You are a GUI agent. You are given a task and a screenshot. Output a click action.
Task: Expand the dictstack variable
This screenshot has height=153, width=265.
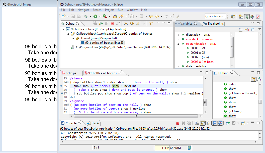(x=178, y=35)
